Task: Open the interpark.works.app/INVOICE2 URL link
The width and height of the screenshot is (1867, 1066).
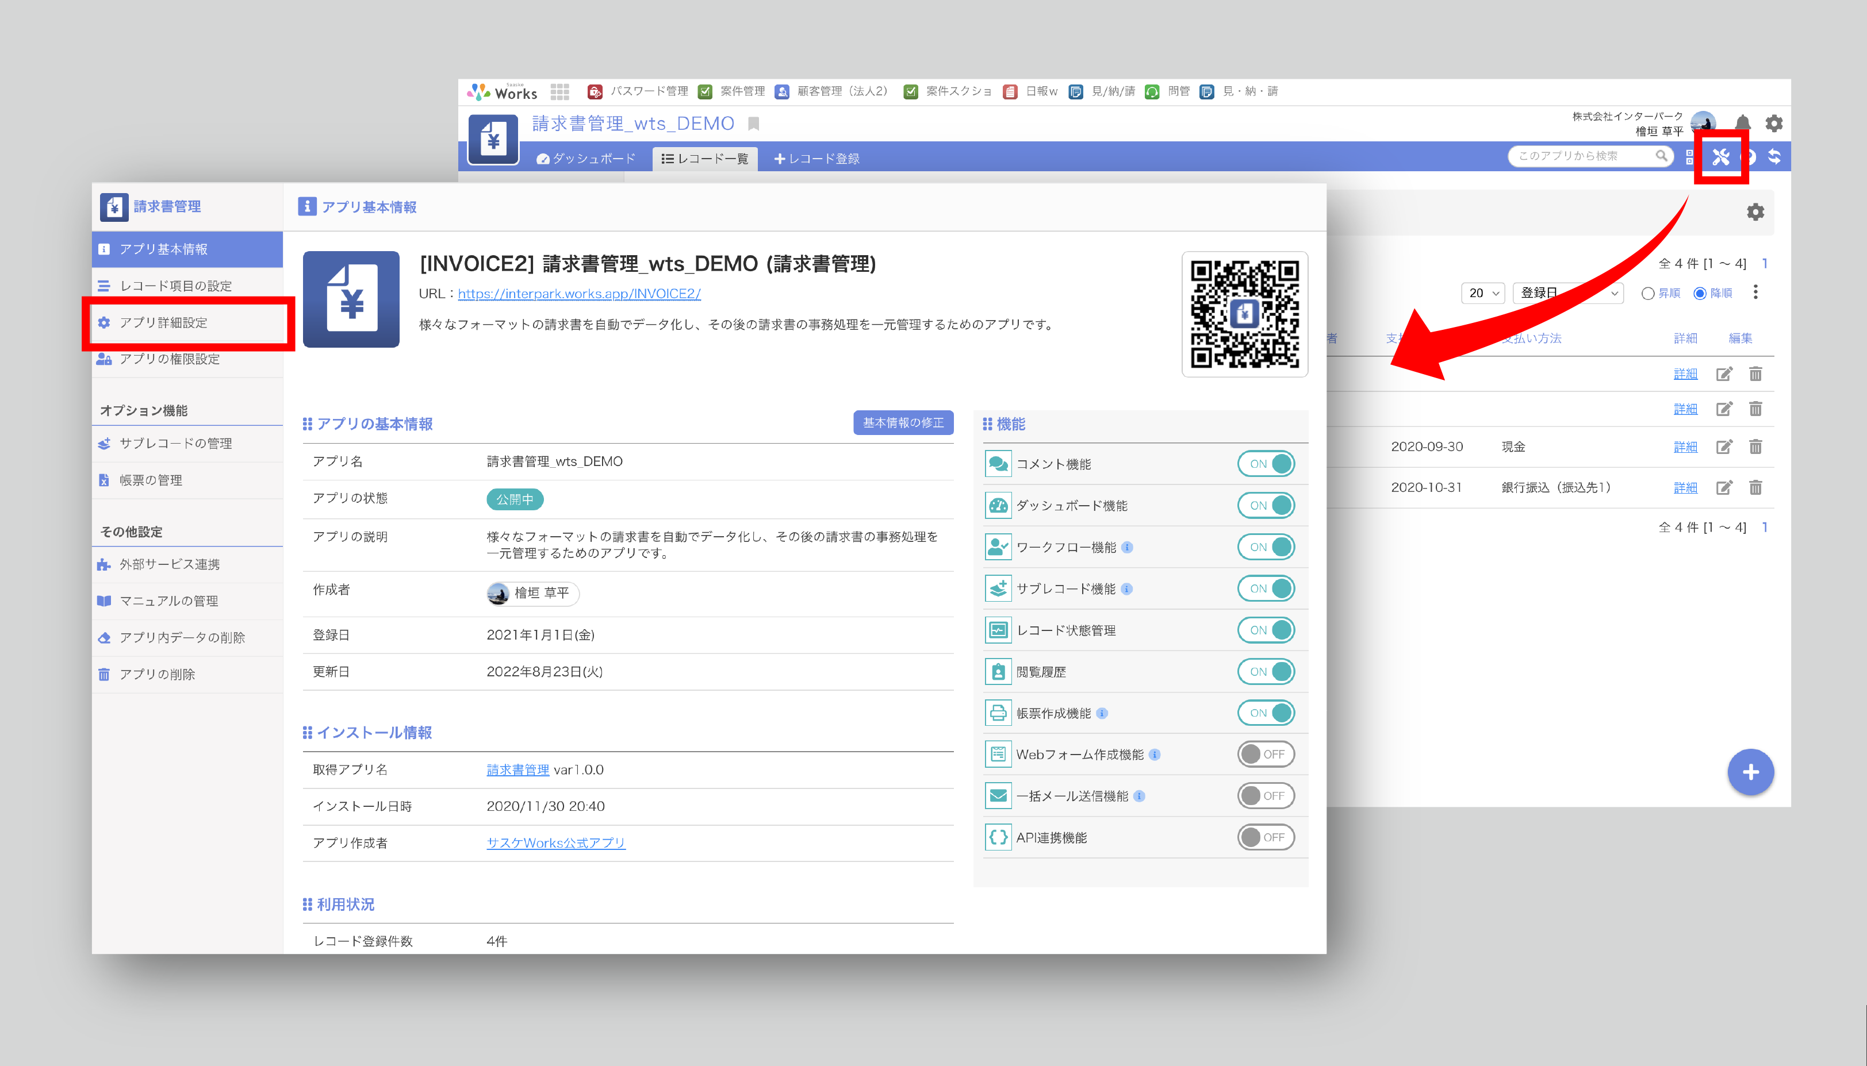Action: click(x=580, y=294)
